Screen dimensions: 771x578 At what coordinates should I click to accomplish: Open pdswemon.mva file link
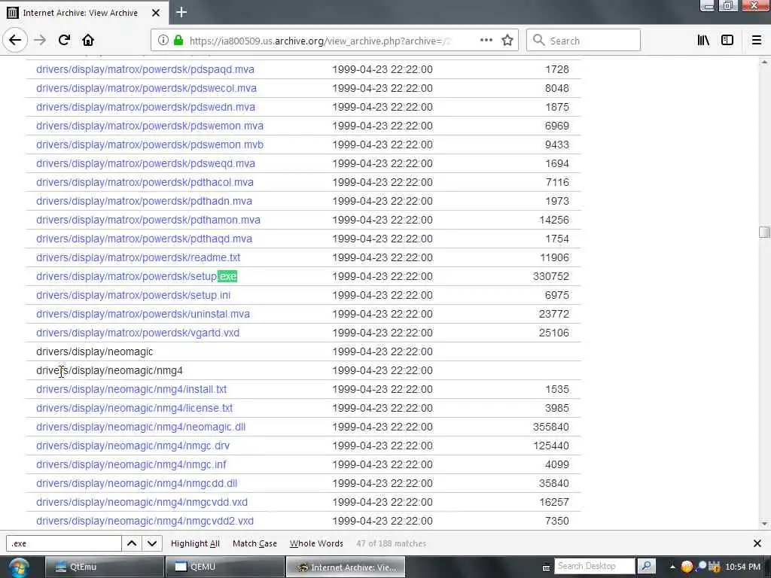150,126
